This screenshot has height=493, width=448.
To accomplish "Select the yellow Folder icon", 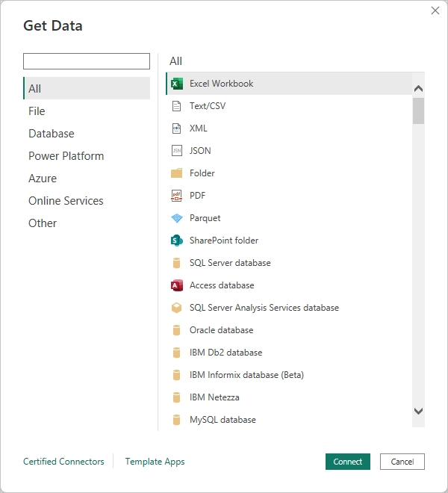I will click(x=177, y=173).
